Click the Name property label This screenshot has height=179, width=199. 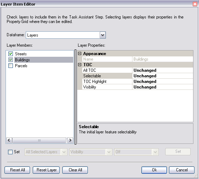(x=88, y=59)
